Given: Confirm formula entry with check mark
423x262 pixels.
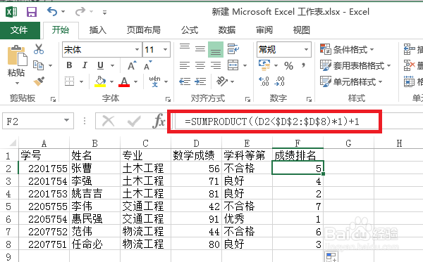Looking at the screenshot, I should coord(134,122).
